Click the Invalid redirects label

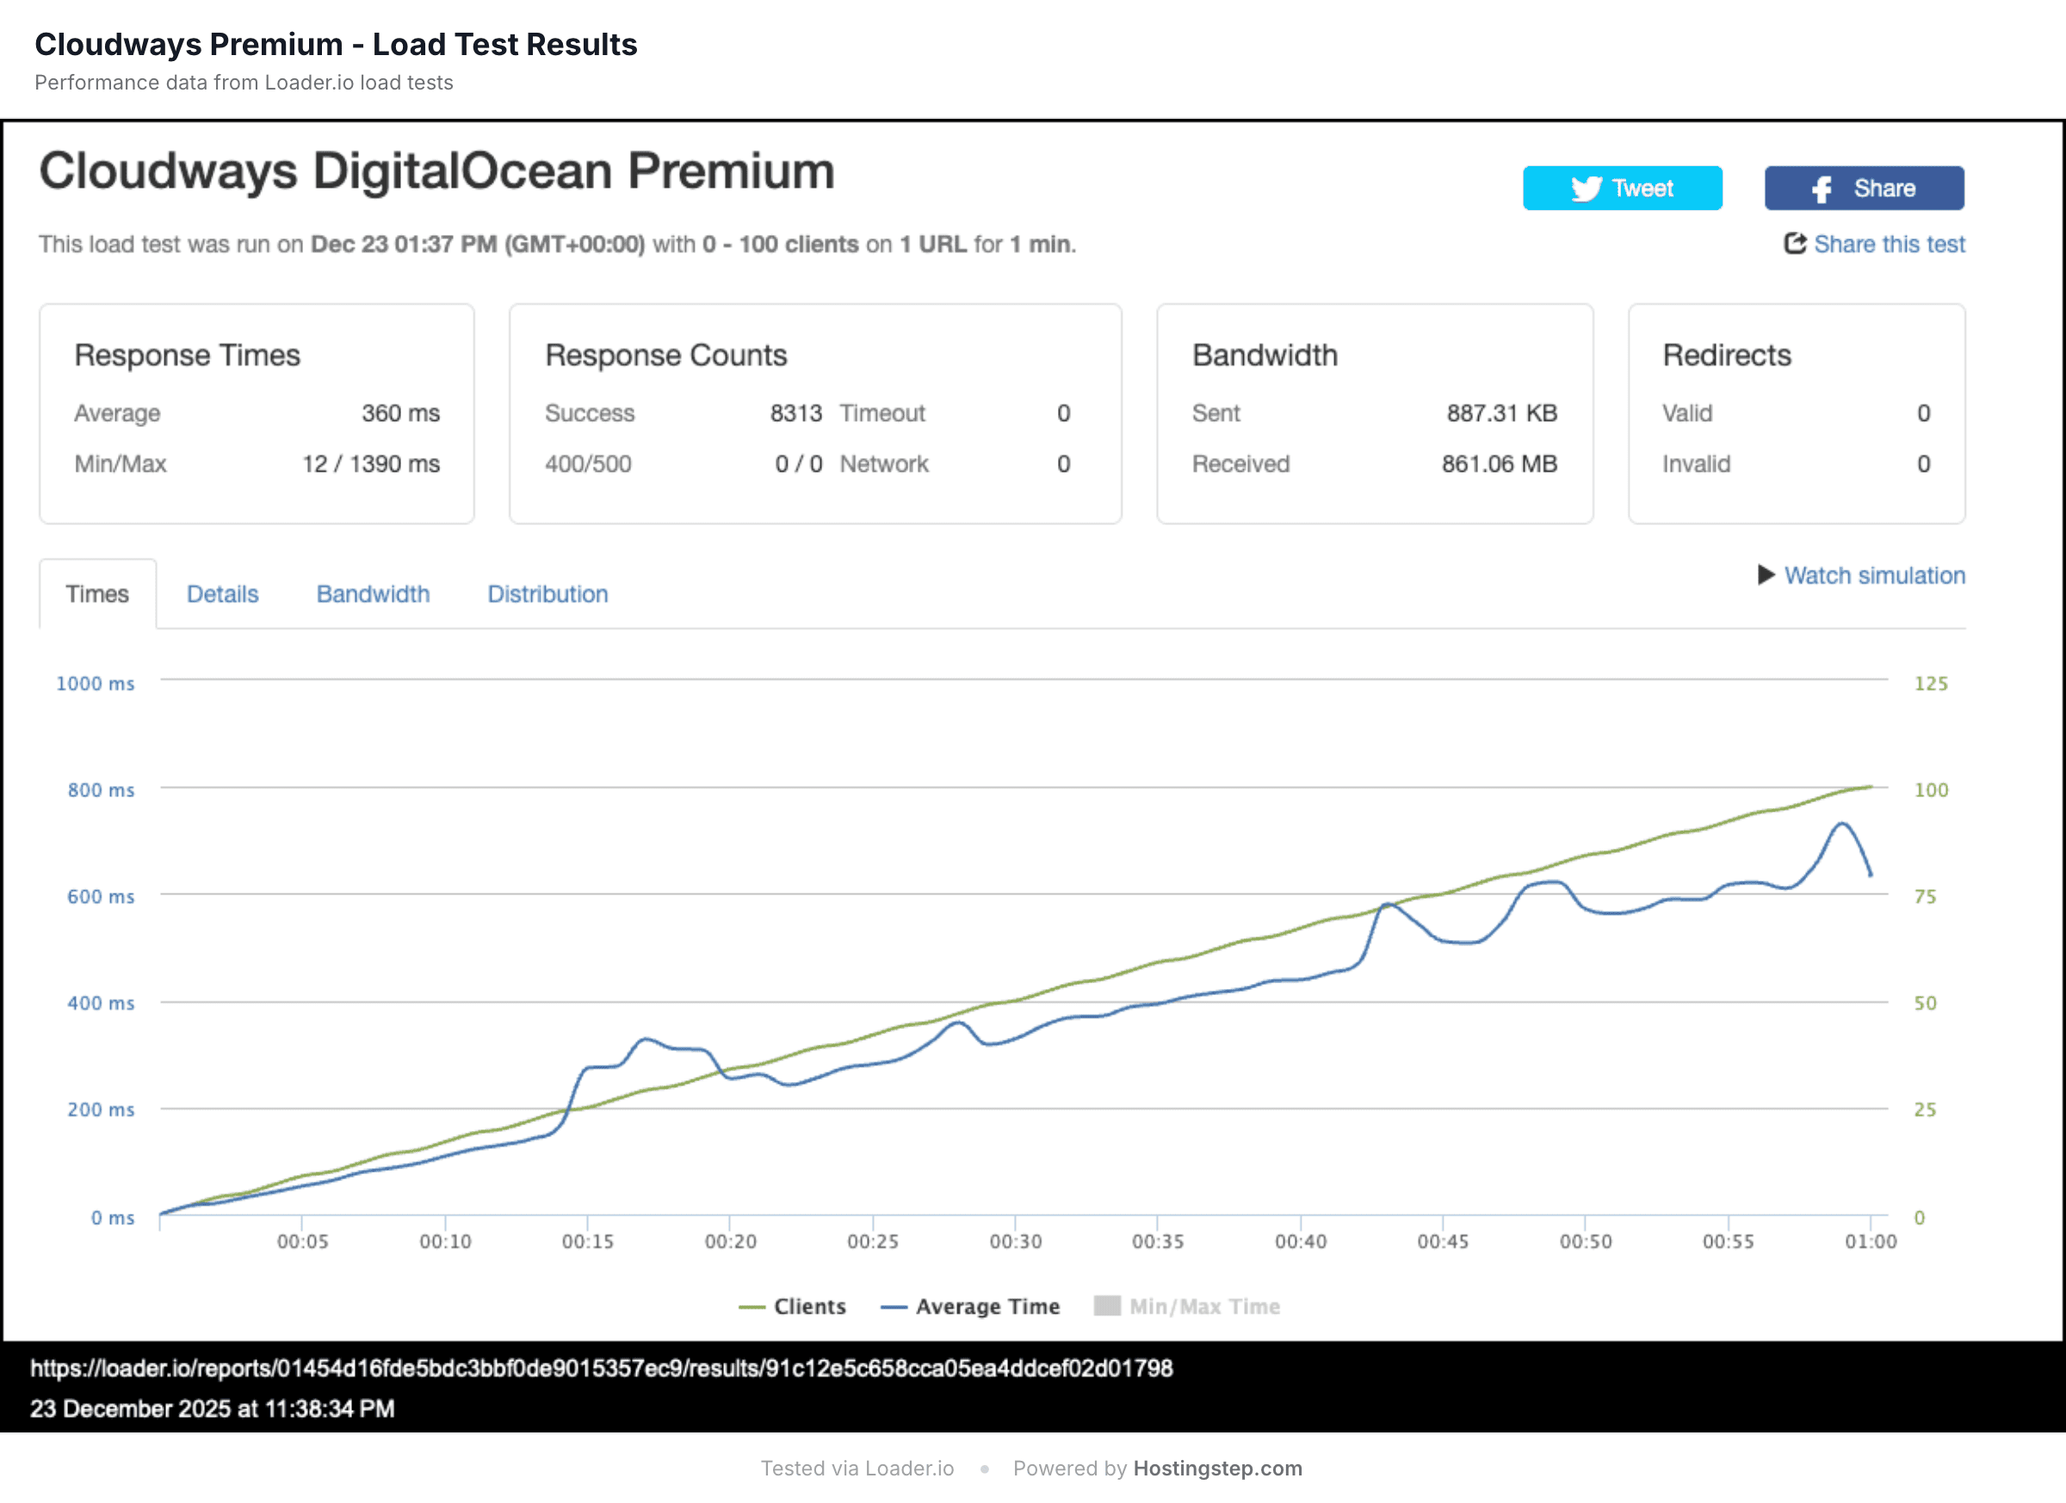(x=1696, y=465)
